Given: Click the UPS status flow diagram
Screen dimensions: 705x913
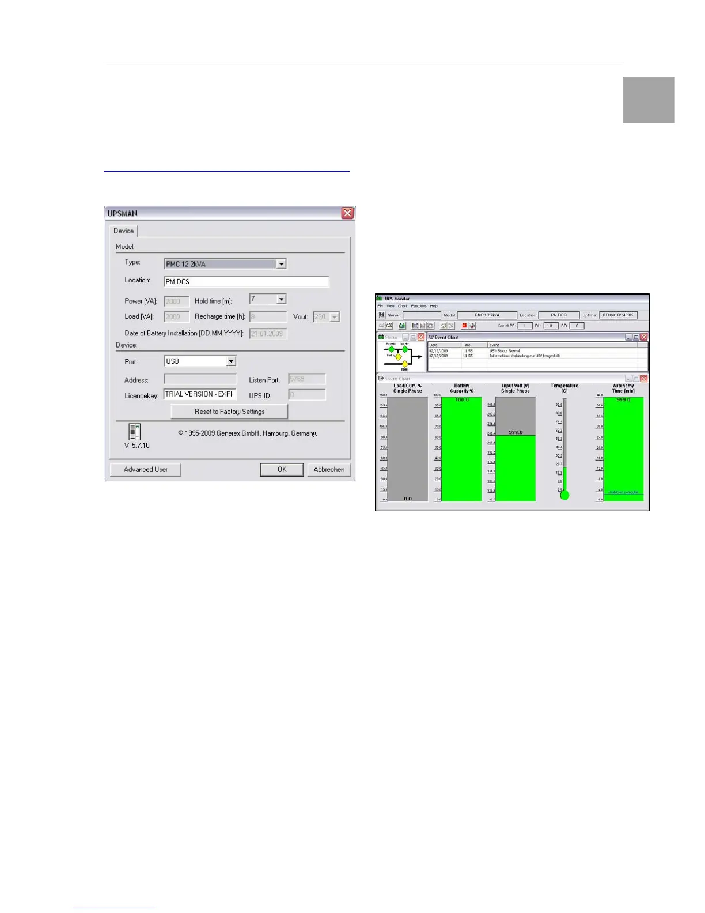Looking at the screenshot, I should point(401,357).
